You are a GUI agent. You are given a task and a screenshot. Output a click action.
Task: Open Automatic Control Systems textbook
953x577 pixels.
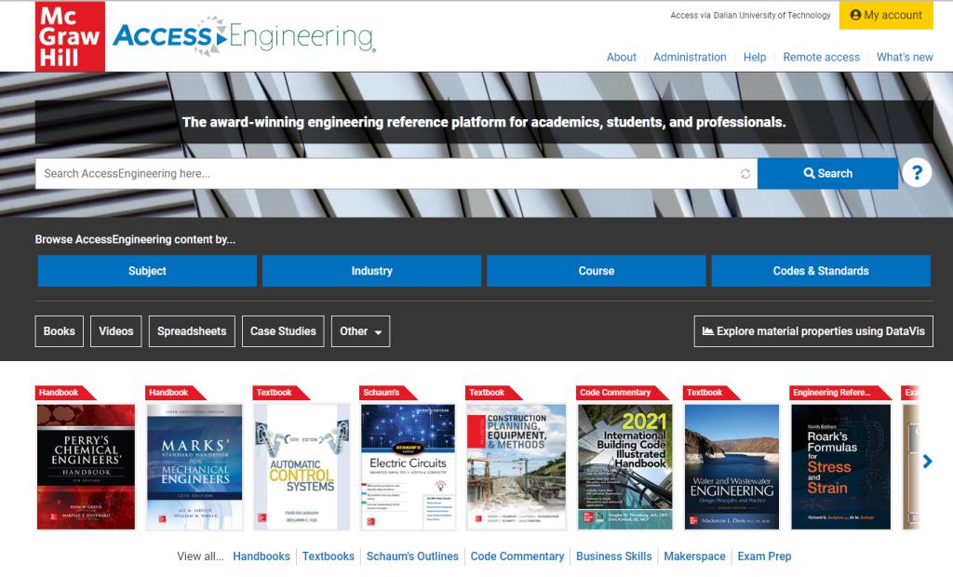click(x=302, y=467)
